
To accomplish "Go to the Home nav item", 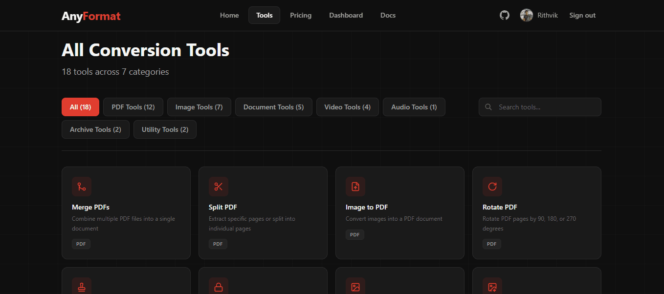I will pyautogui.click(x=229, y=15).
